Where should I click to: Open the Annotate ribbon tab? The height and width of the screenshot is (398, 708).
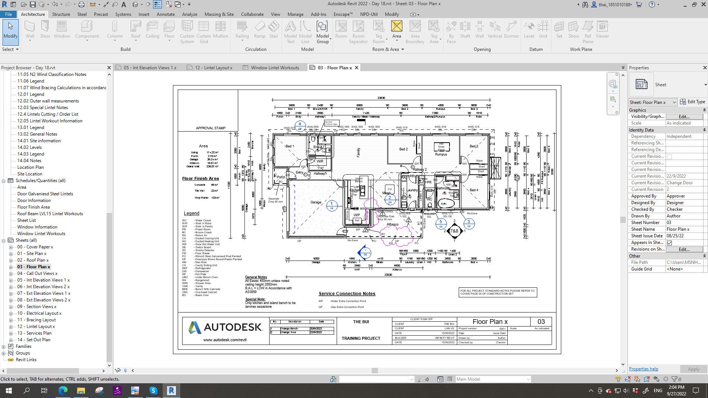tap(166, 14)
